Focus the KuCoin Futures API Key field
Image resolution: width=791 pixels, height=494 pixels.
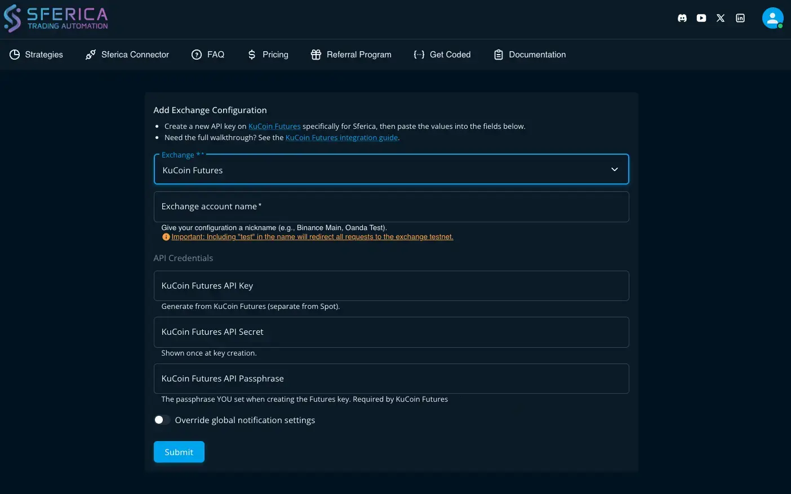point(391,286)
